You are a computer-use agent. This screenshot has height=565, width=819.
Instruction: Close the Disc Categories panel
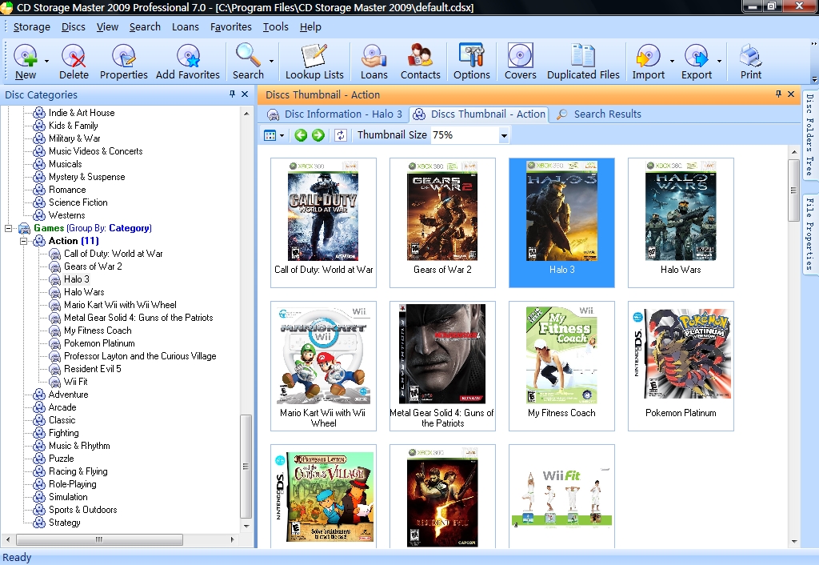pos(245,94)
